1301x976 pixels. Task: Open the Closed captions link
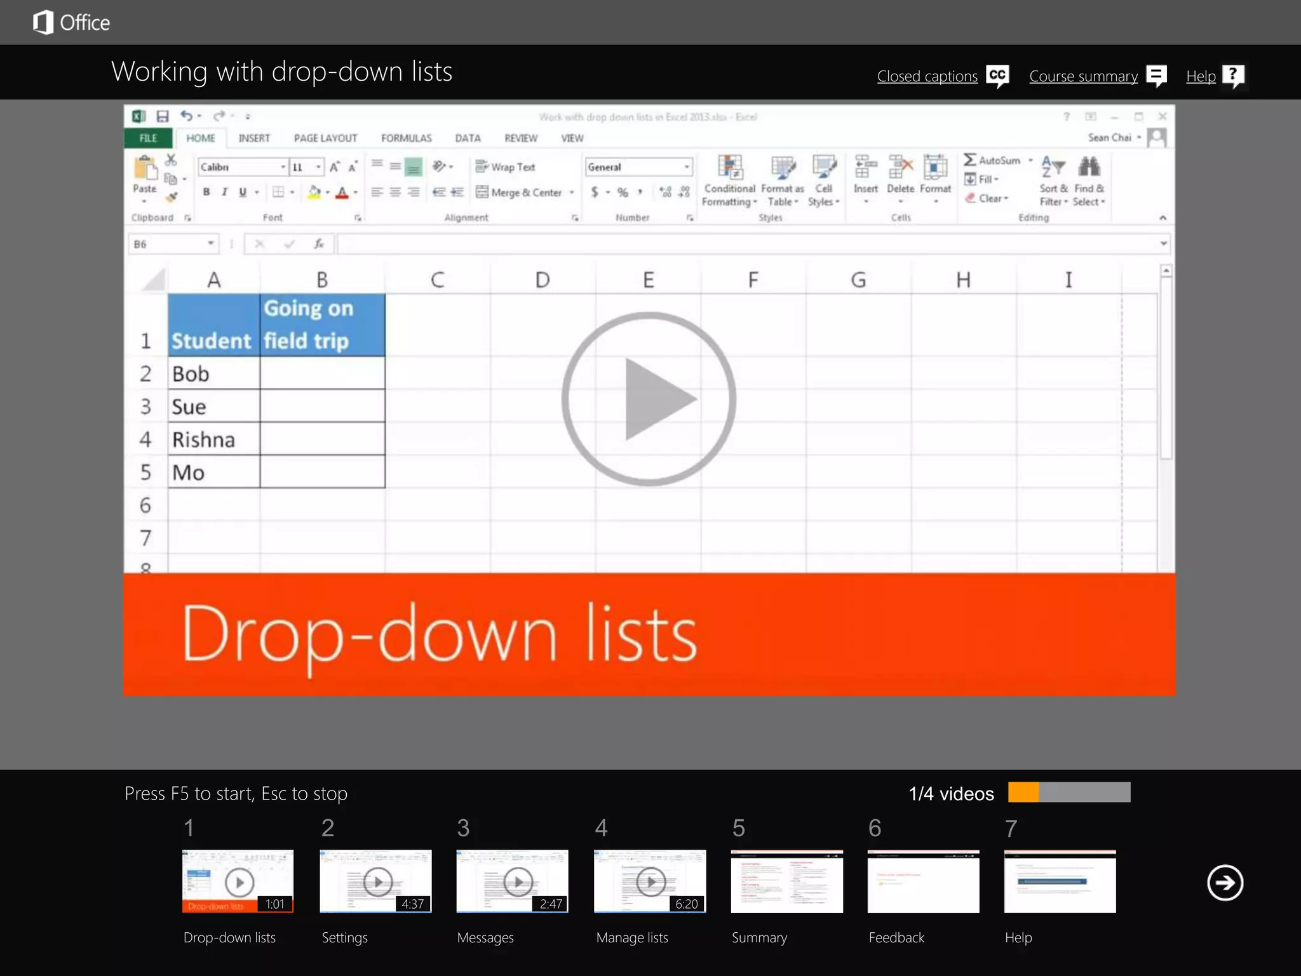point(927,76)
